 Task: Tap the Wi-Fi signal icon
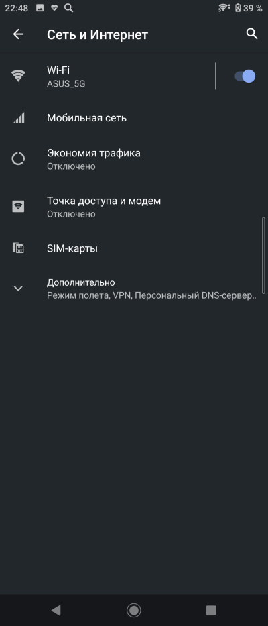[18, 76]
